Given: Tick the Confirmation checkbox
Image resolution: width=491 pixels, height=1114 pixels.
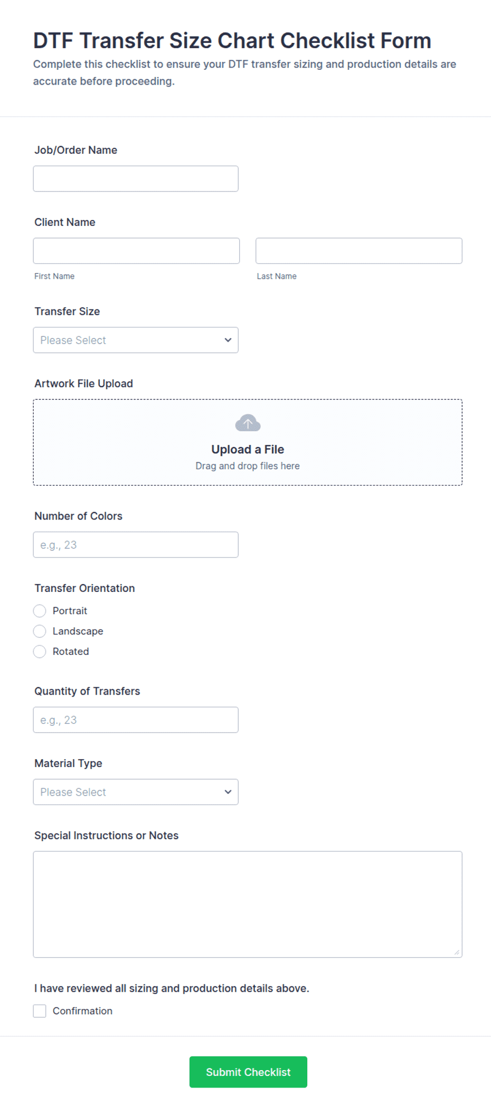Looking at the screenshot, I should 40,1011.
